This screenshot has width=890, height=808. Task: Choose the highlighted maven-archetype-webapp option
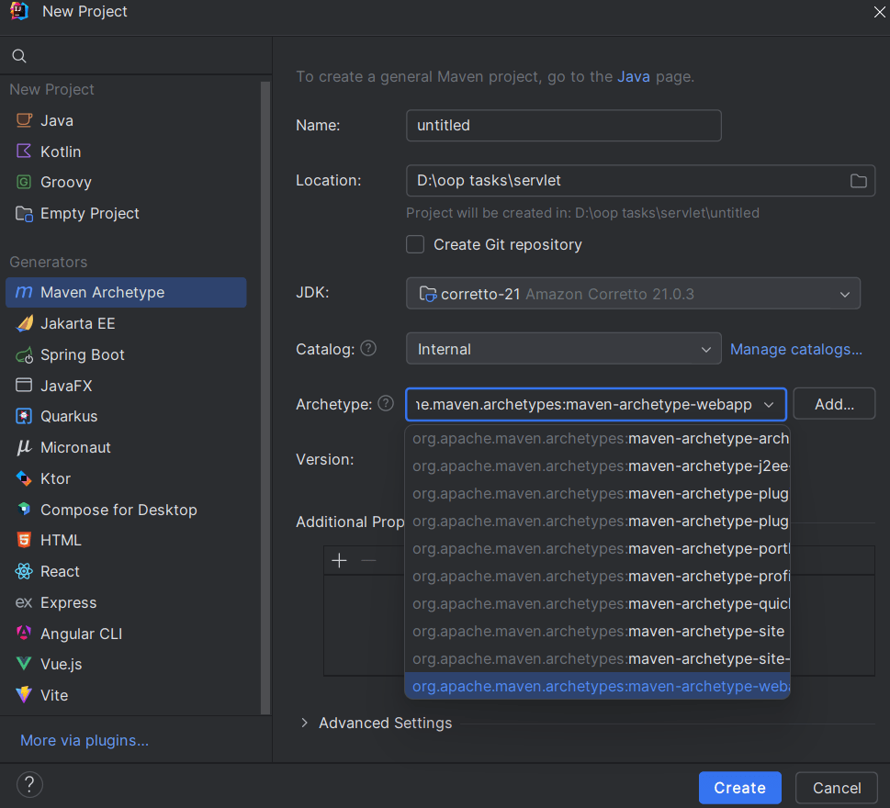coord(598,687)
